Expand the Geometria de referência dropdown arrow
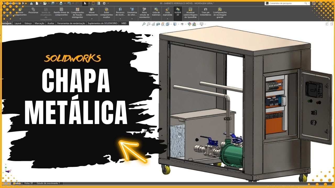This screenshot has width=335, height=188. pos(132,19)
